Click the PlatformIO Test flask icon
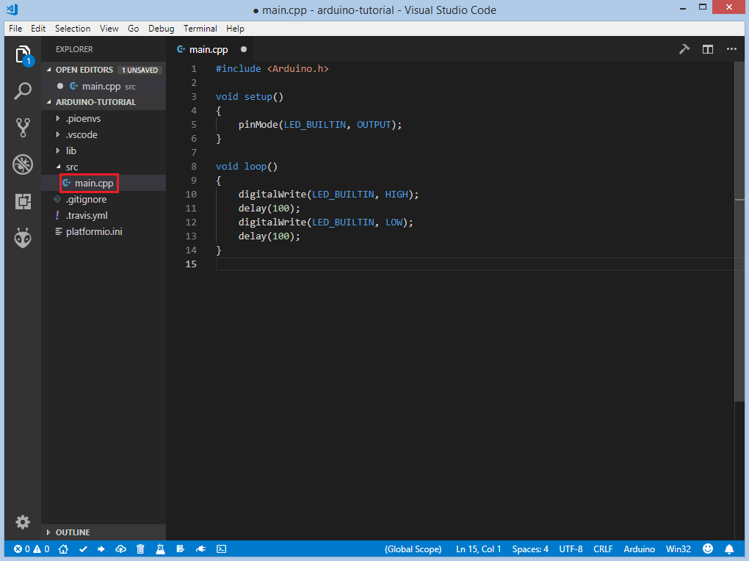The width and height of the screenshot is (749, 561). tap(161, 549)
